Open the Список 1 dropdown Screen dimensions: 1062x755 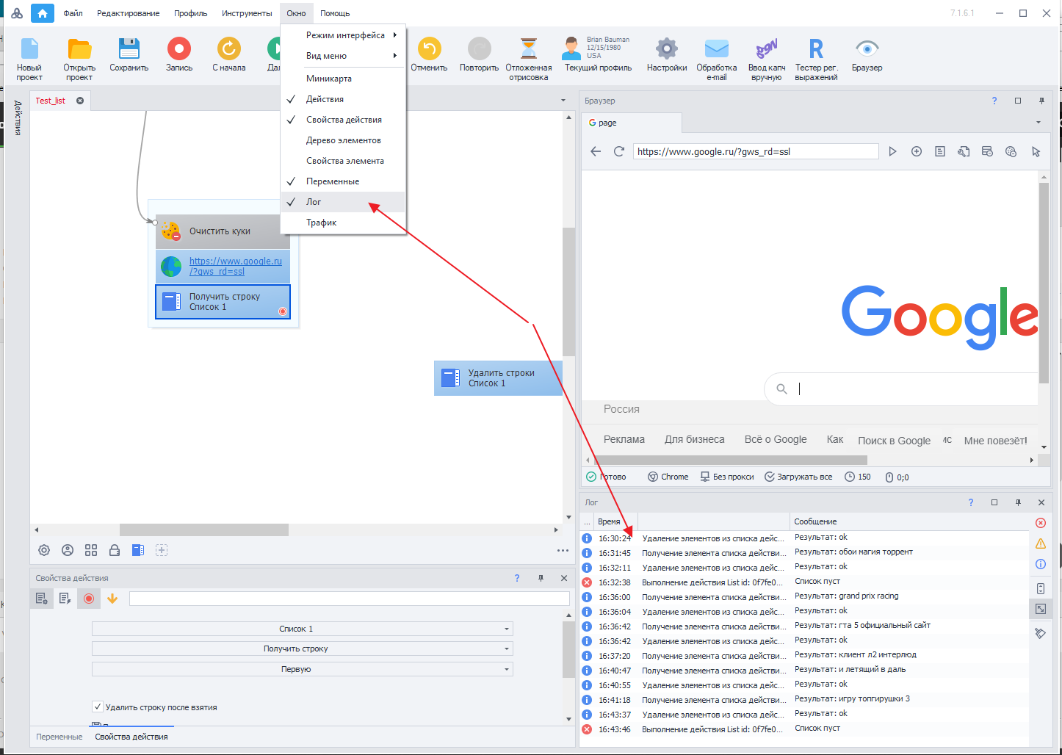coord(302,629)
